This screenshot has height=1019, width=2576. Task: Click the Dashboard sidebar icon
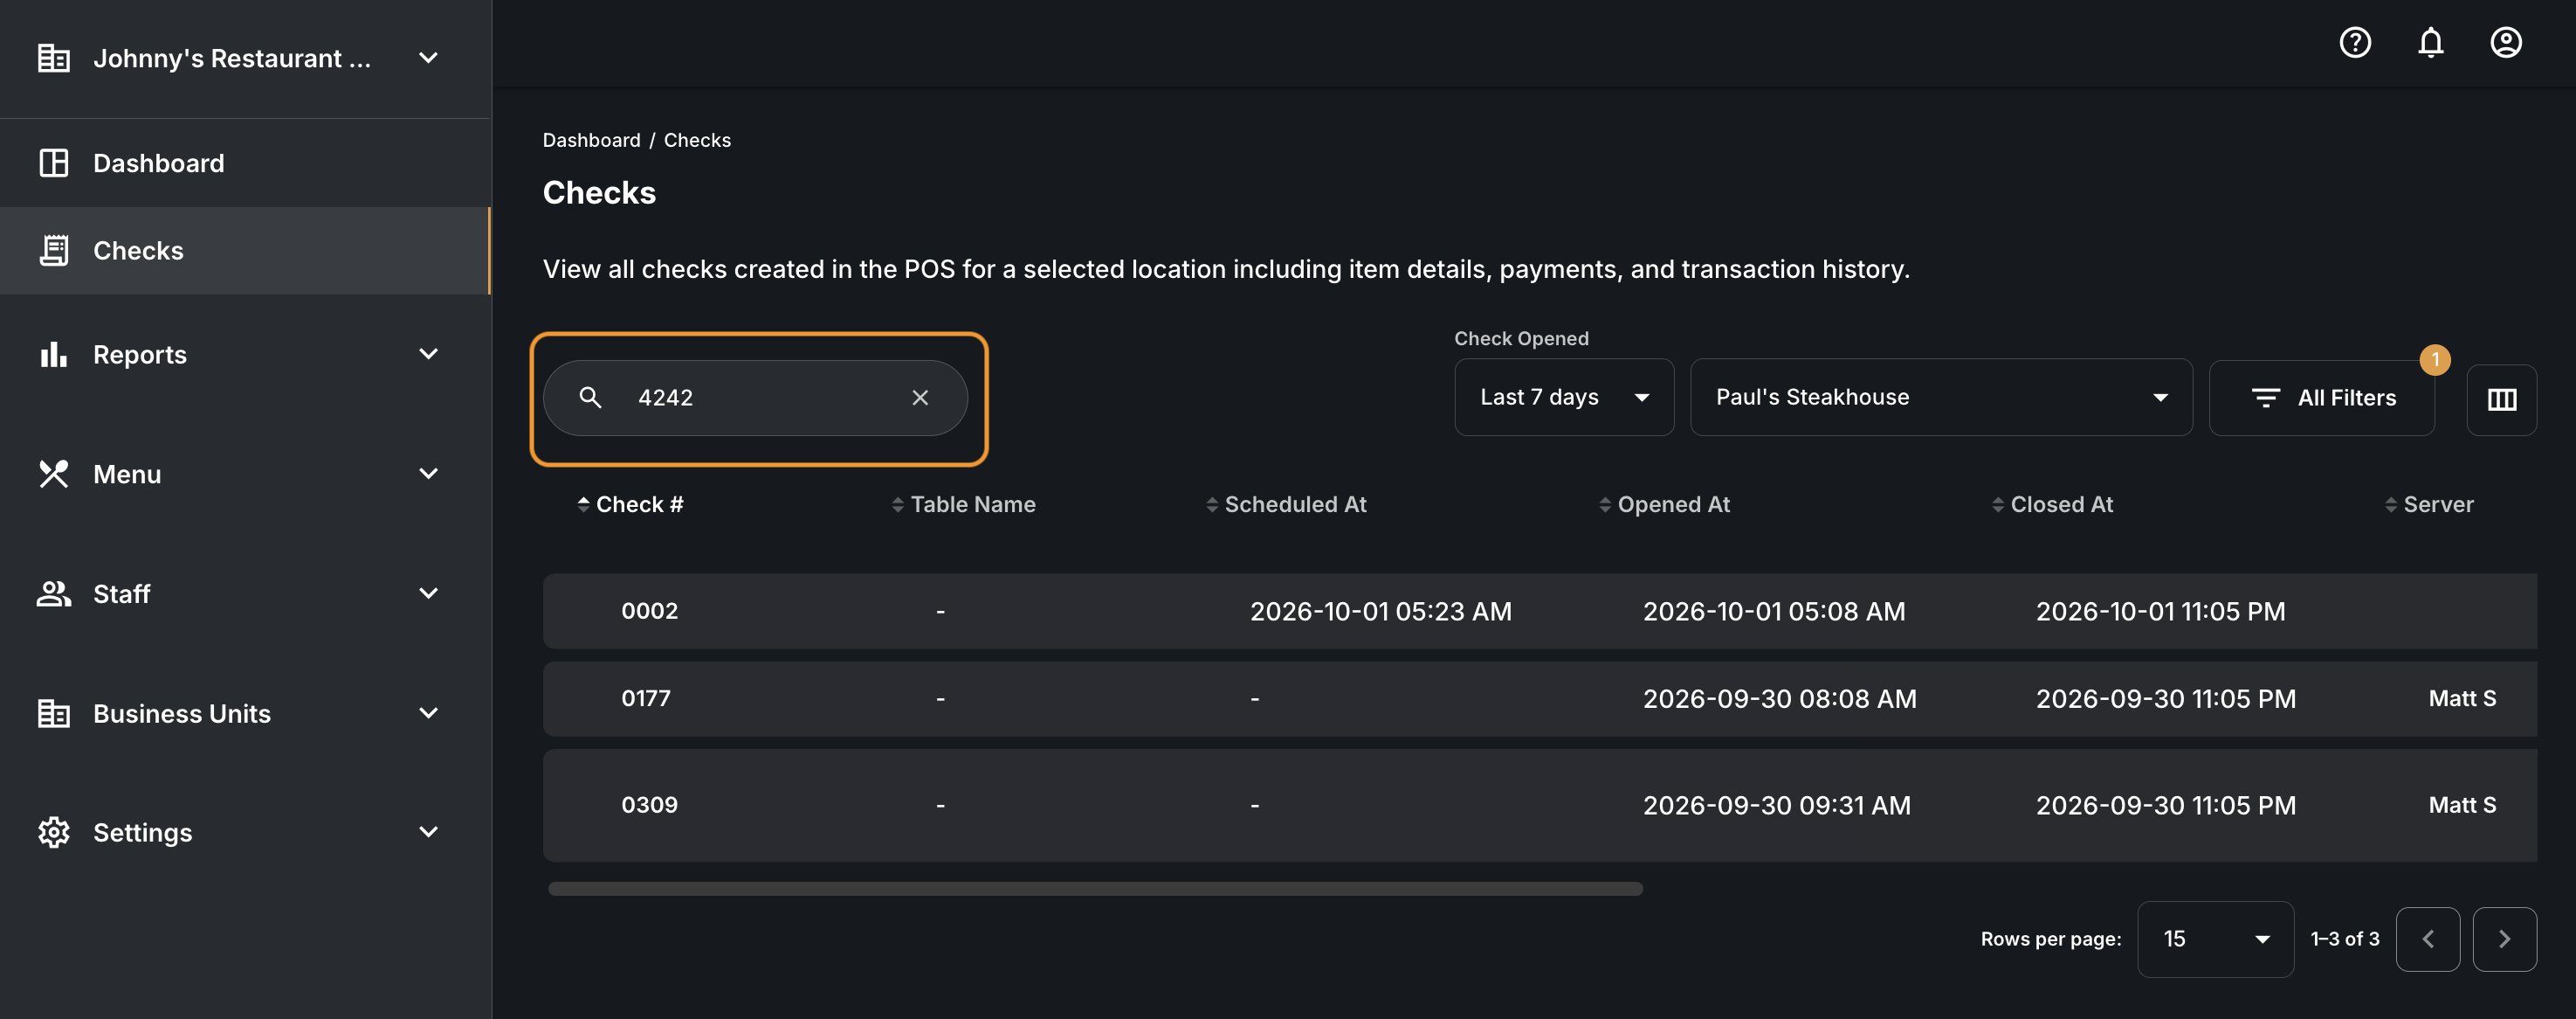(x=54, y=163)
